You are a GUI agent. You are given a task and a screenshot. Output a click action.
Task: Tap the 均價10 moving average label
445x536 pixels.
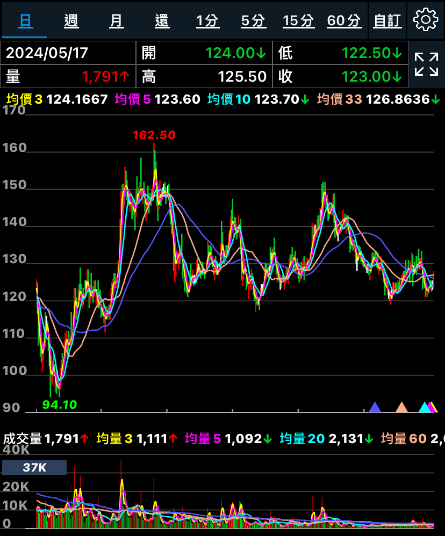point(228,99)
